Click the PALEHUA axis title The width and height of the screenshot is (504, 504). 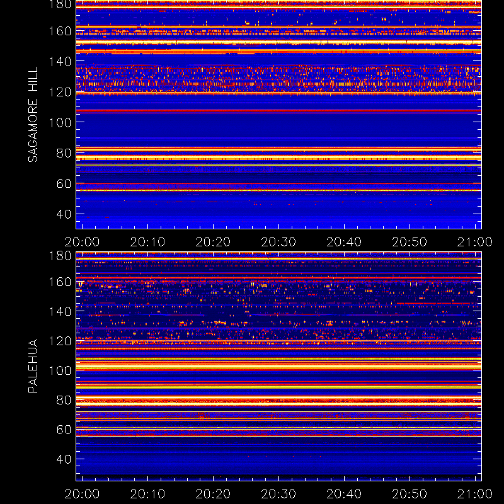(33, 366)
